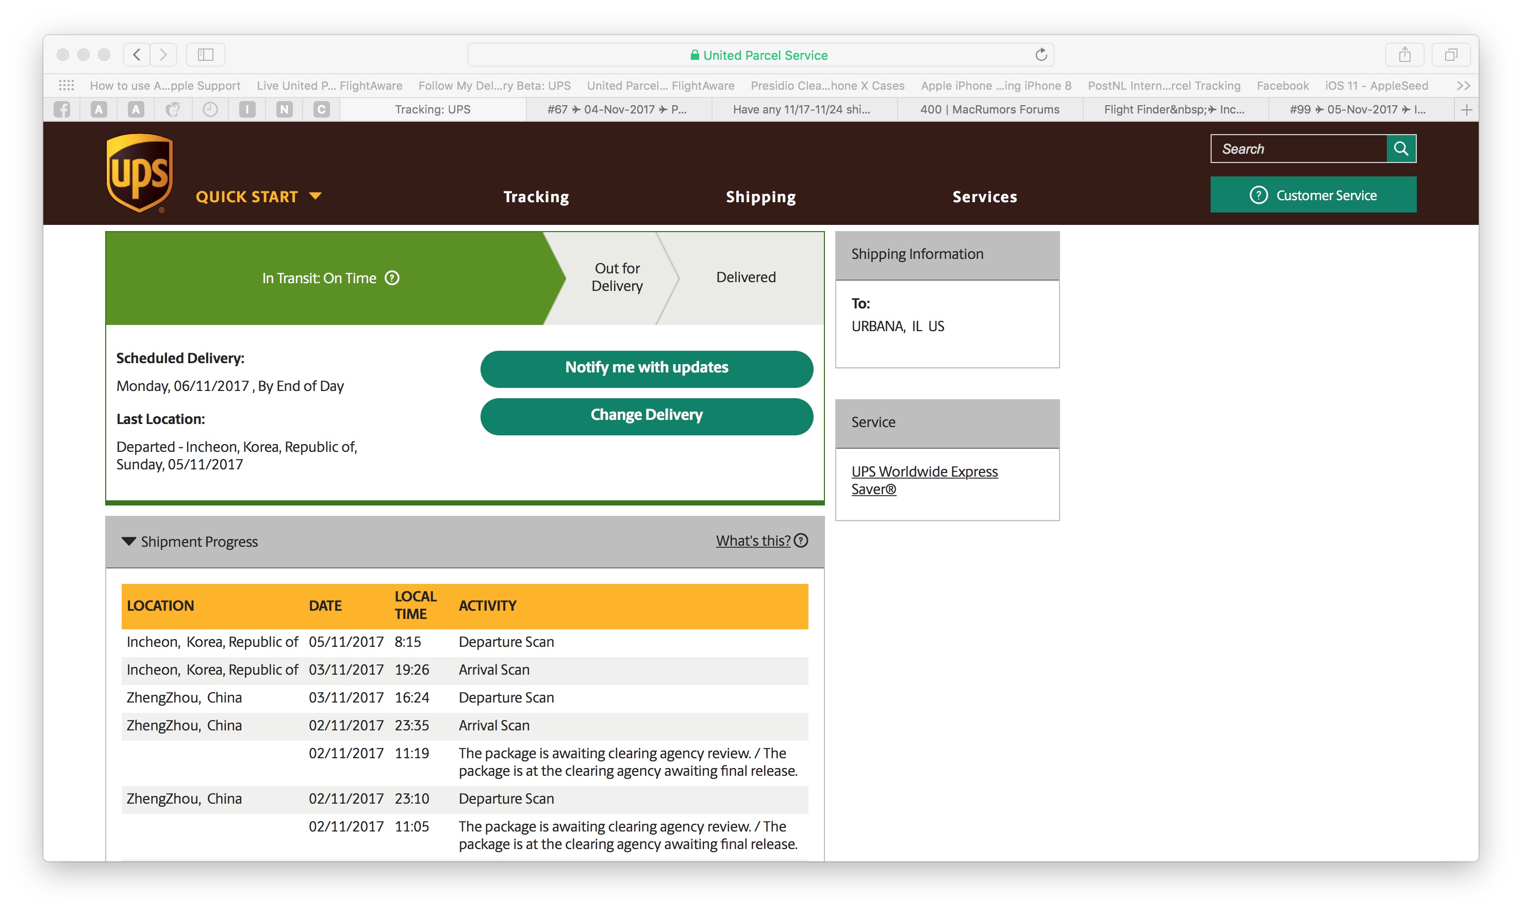The image size is (1522, 913).
Task: Select the pinned Facebook tab
Action: (61, 109)
